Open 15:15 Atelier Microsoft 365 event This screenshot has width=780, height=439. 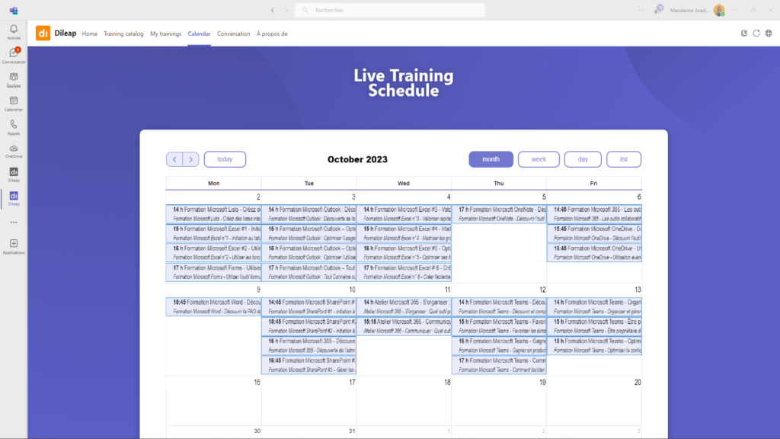coord(404,326)
